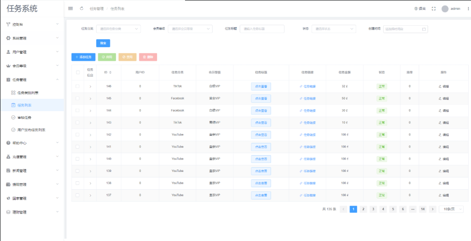This screenshot has height=241, width=471.
Task: Click 任务管理 in the breadcrumb
Action: point(96,9)
